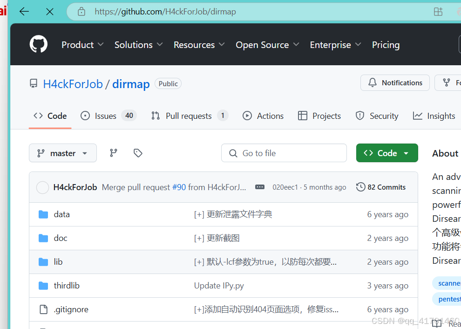Expand commit message ellipsis button
This screenshot has width=461, height=329.
point(260,187)
